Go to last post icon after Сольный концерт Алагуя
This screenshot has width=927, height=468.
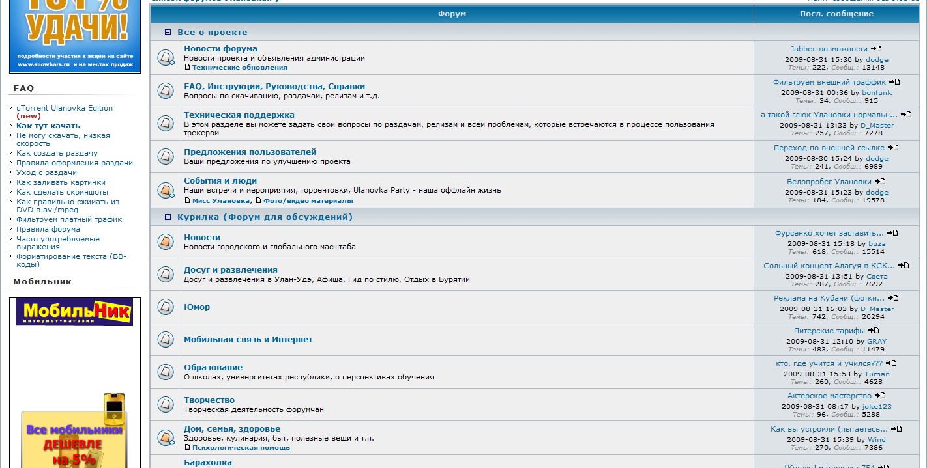pos(904,266)
